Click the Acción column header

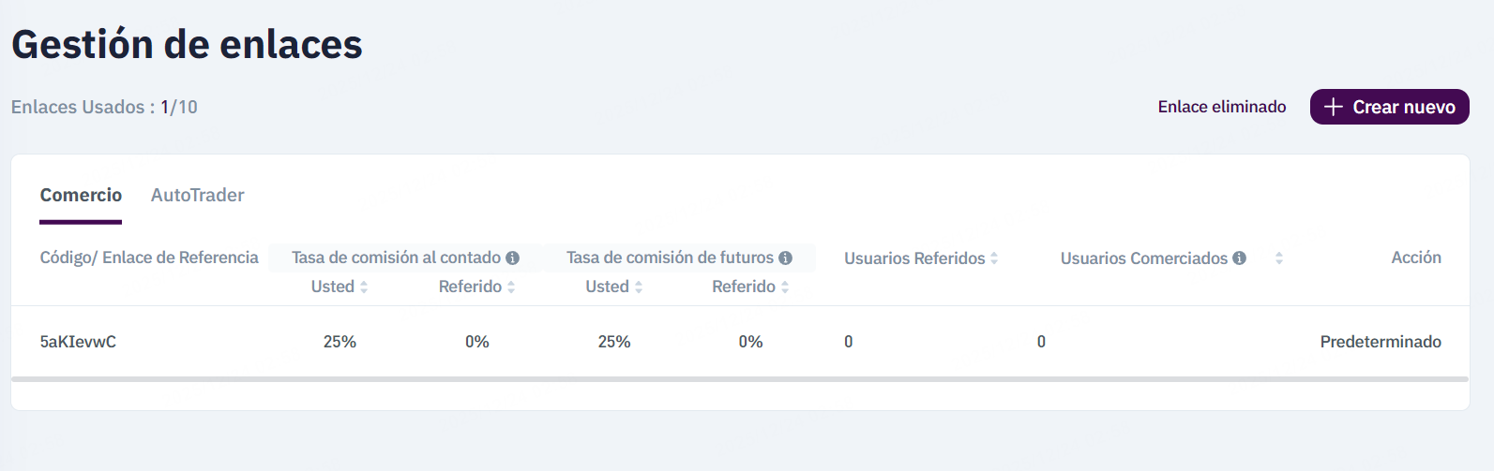(x=1415, y=258)
